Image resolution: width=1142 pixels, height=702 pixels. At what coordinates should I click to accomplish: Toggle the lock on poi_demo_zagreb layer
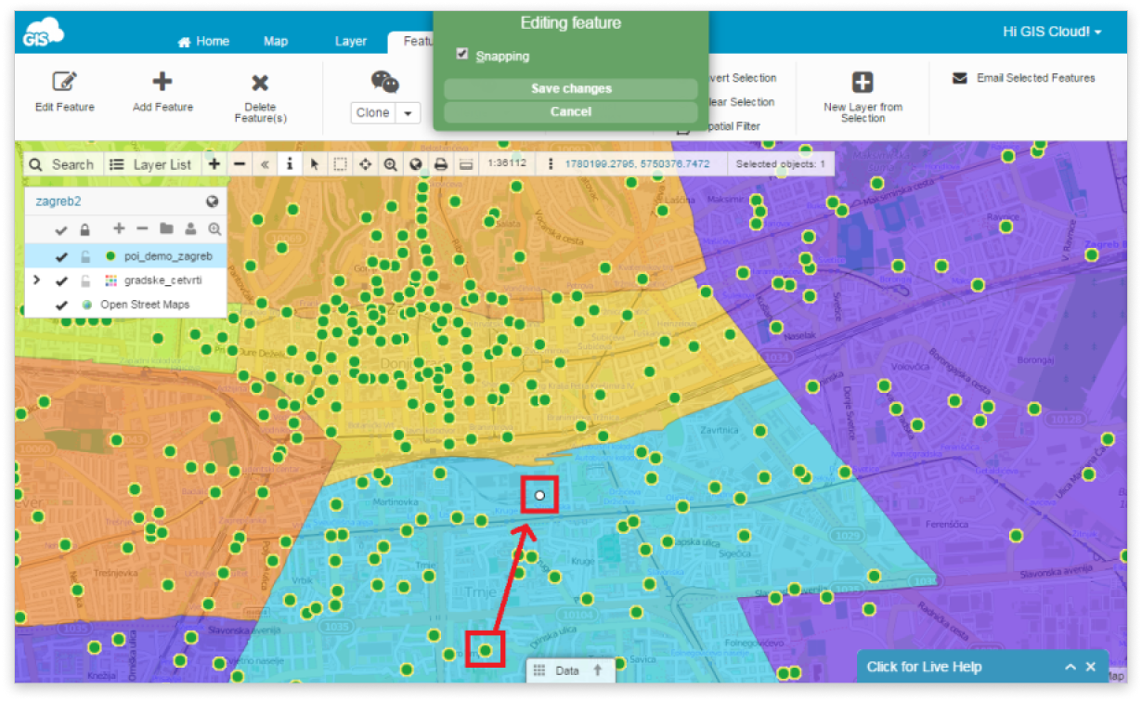click(85, 256)
